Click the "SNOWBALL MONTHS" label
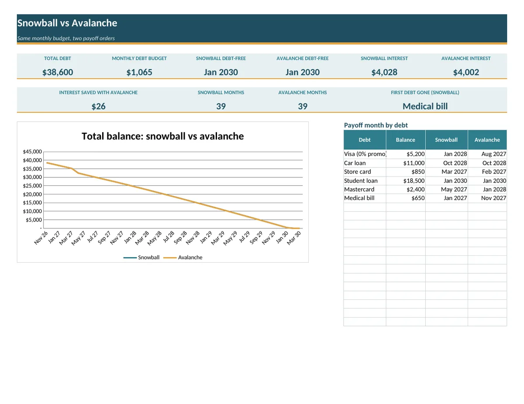The width and height of the screenshot is (524, 404). point(221,92)
